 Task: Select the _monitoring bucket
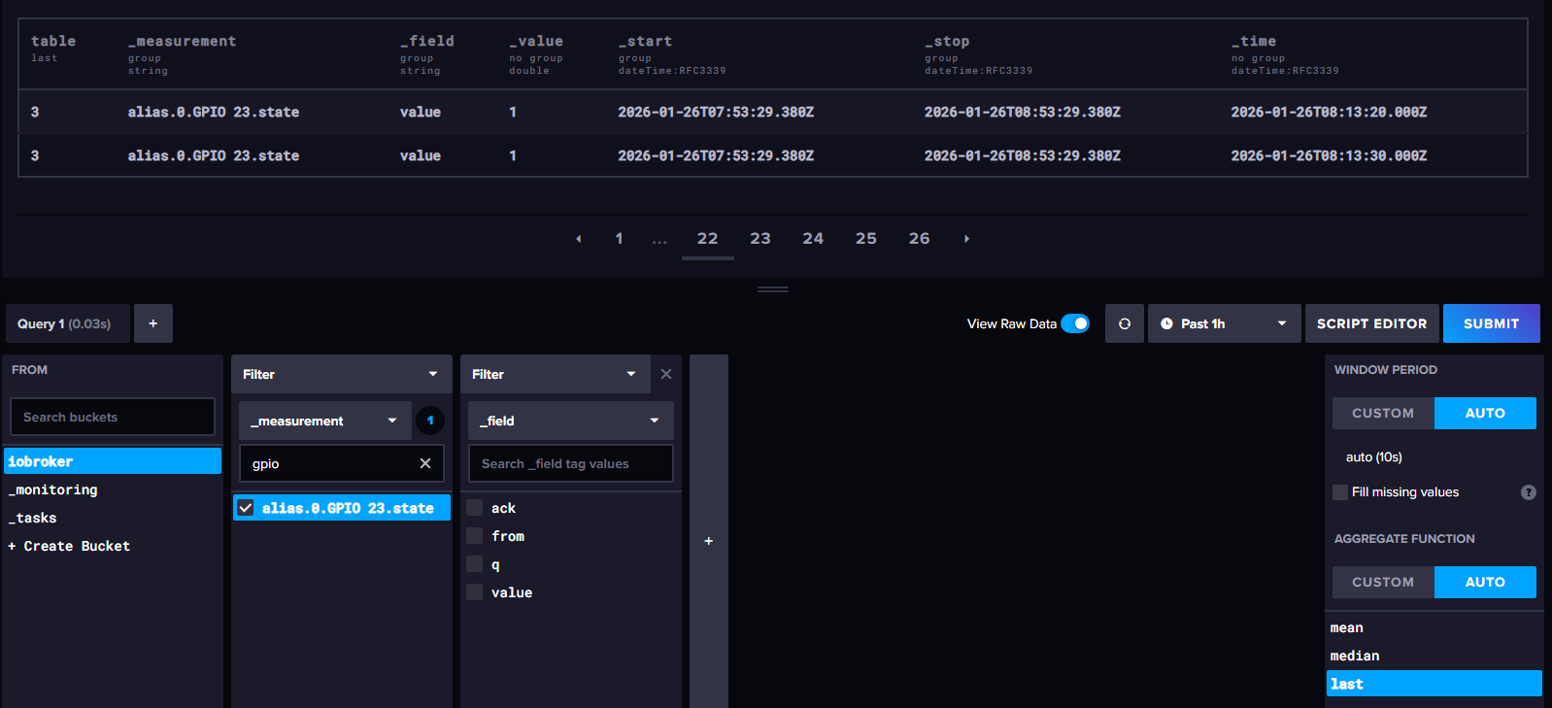coord(113,489)
